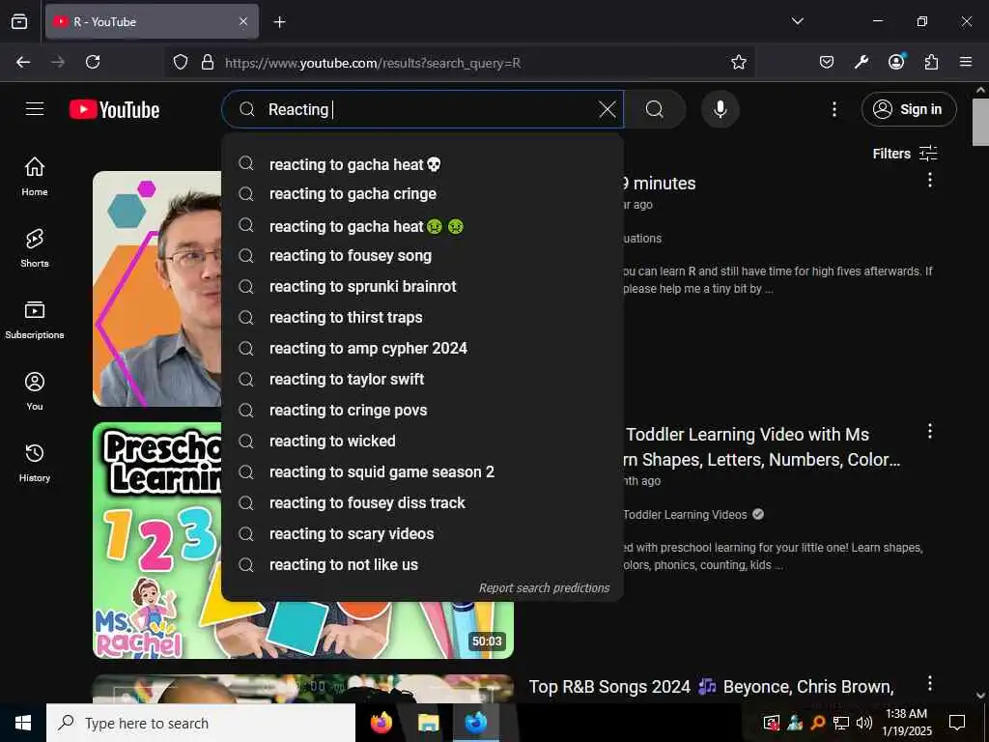Viewport: 989px width, 742px height.
Task: Click the Firefox View icon
Action: point(19,21)
